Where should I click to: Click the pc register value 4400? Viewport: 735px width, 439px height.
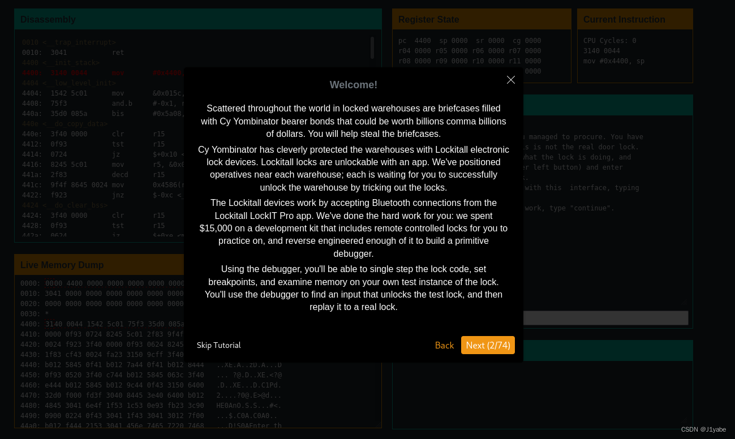pyautogui.click(x=422, y=41)
